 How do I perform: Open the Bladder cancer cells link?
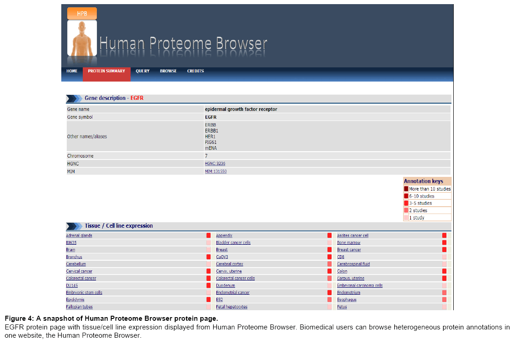click(x=233, y=242)
